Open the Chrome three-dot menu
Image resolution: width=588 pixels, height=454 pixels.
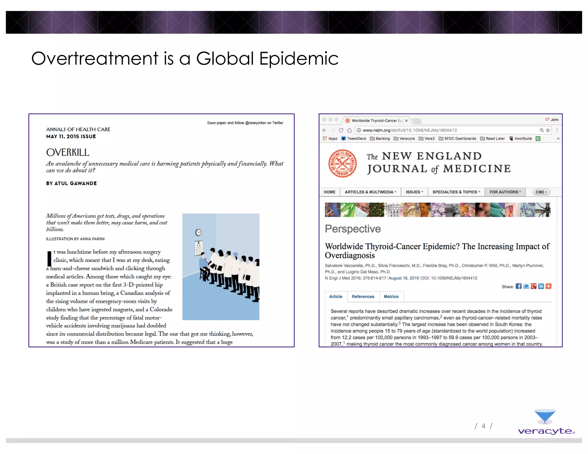557,130
